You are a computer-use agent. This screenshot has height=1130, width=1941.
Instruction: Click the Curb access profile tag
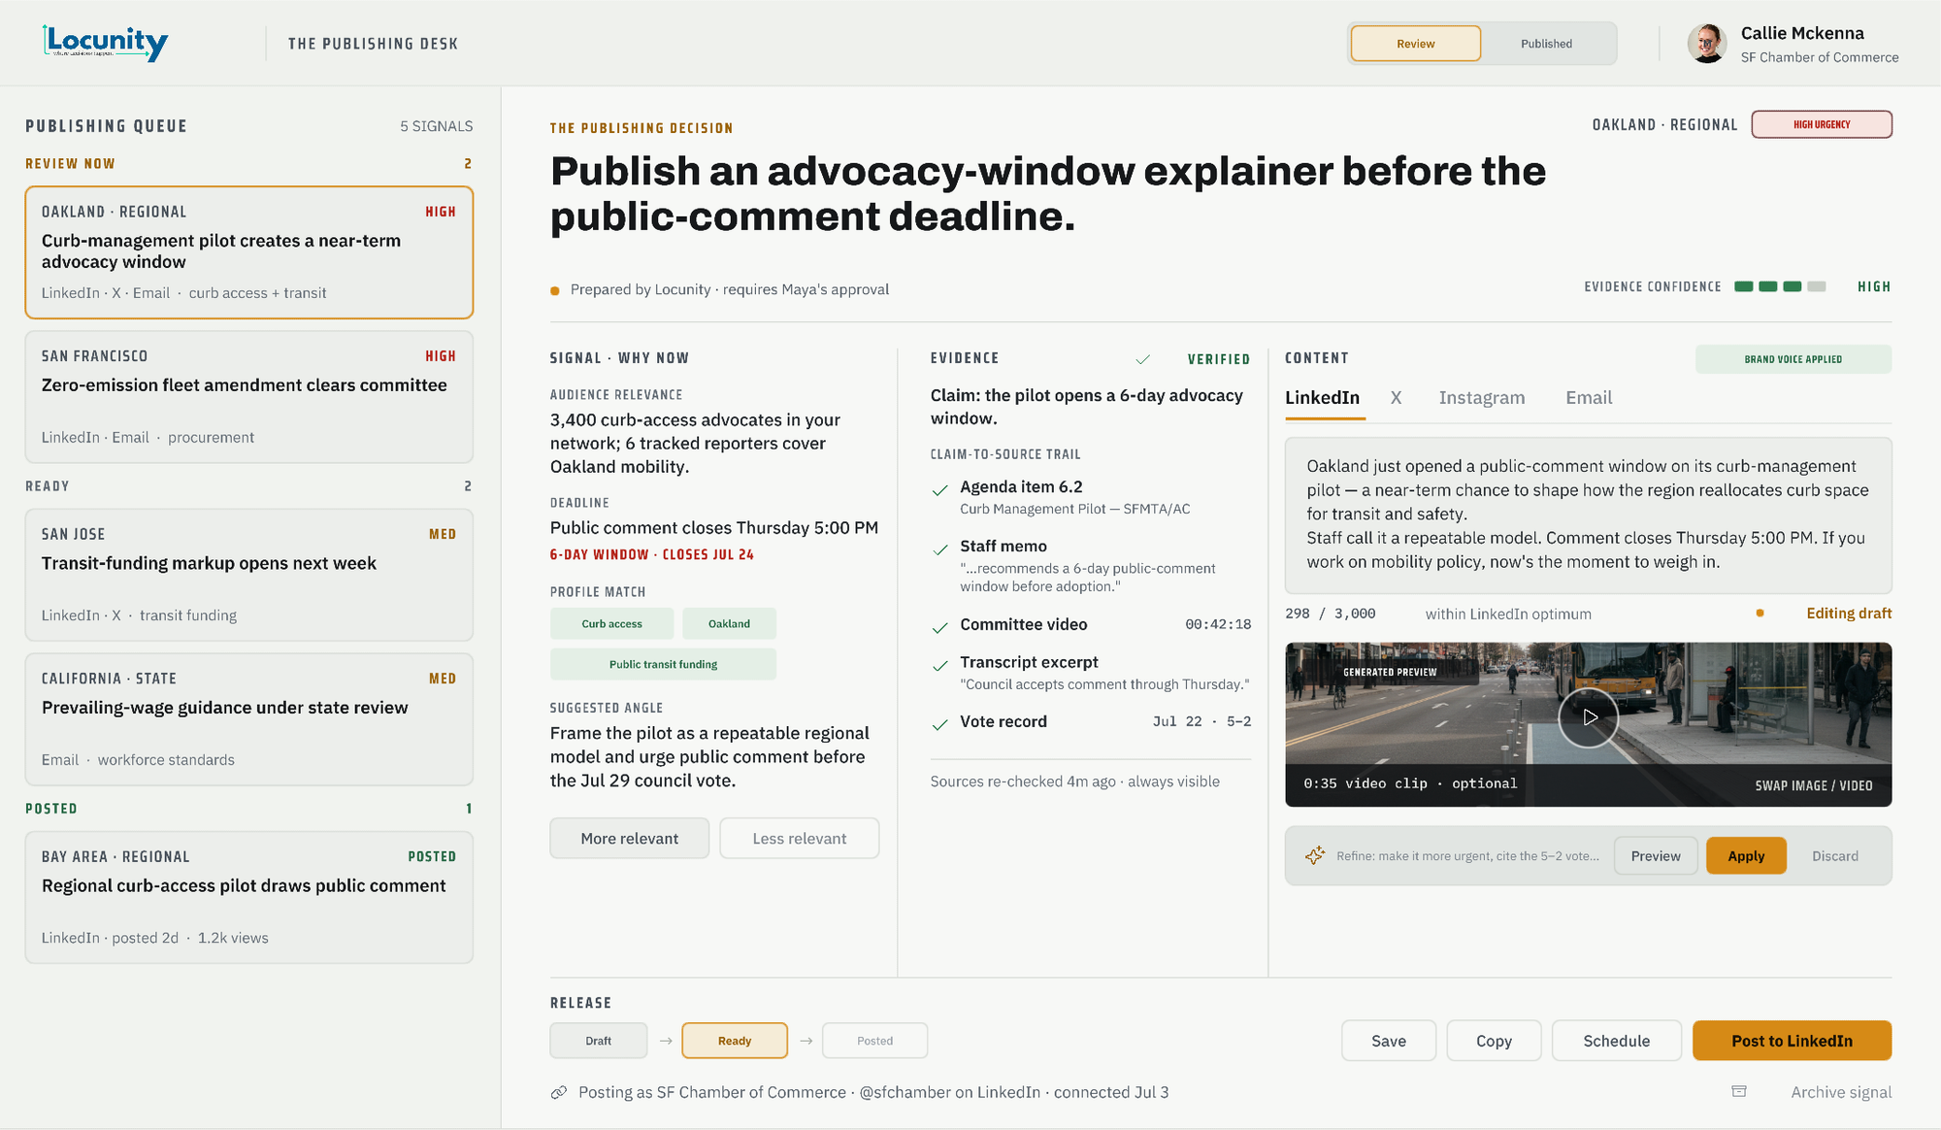click(x=611, y=623)
